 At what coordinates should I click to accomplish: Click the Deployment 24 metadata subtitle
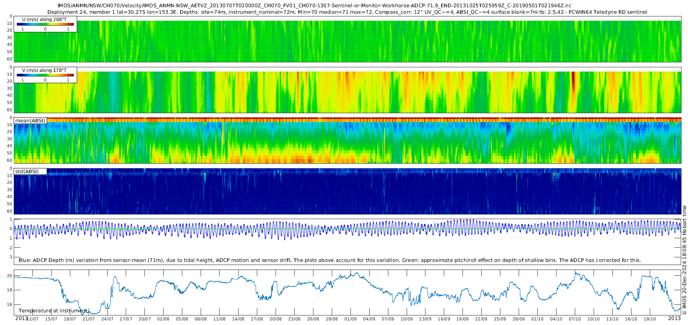point(347,12)
